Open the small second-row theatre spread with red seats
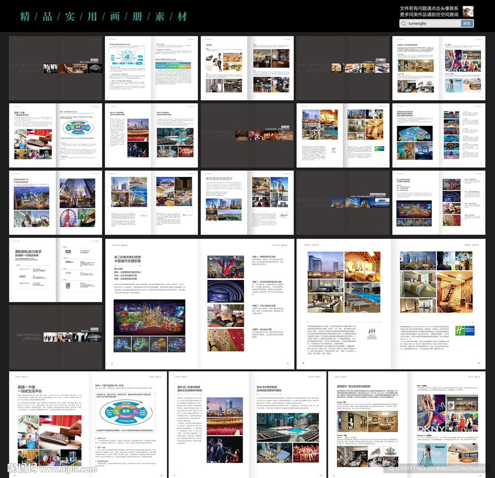The width and height of the screenshot is (495, 478). (151, 135)
